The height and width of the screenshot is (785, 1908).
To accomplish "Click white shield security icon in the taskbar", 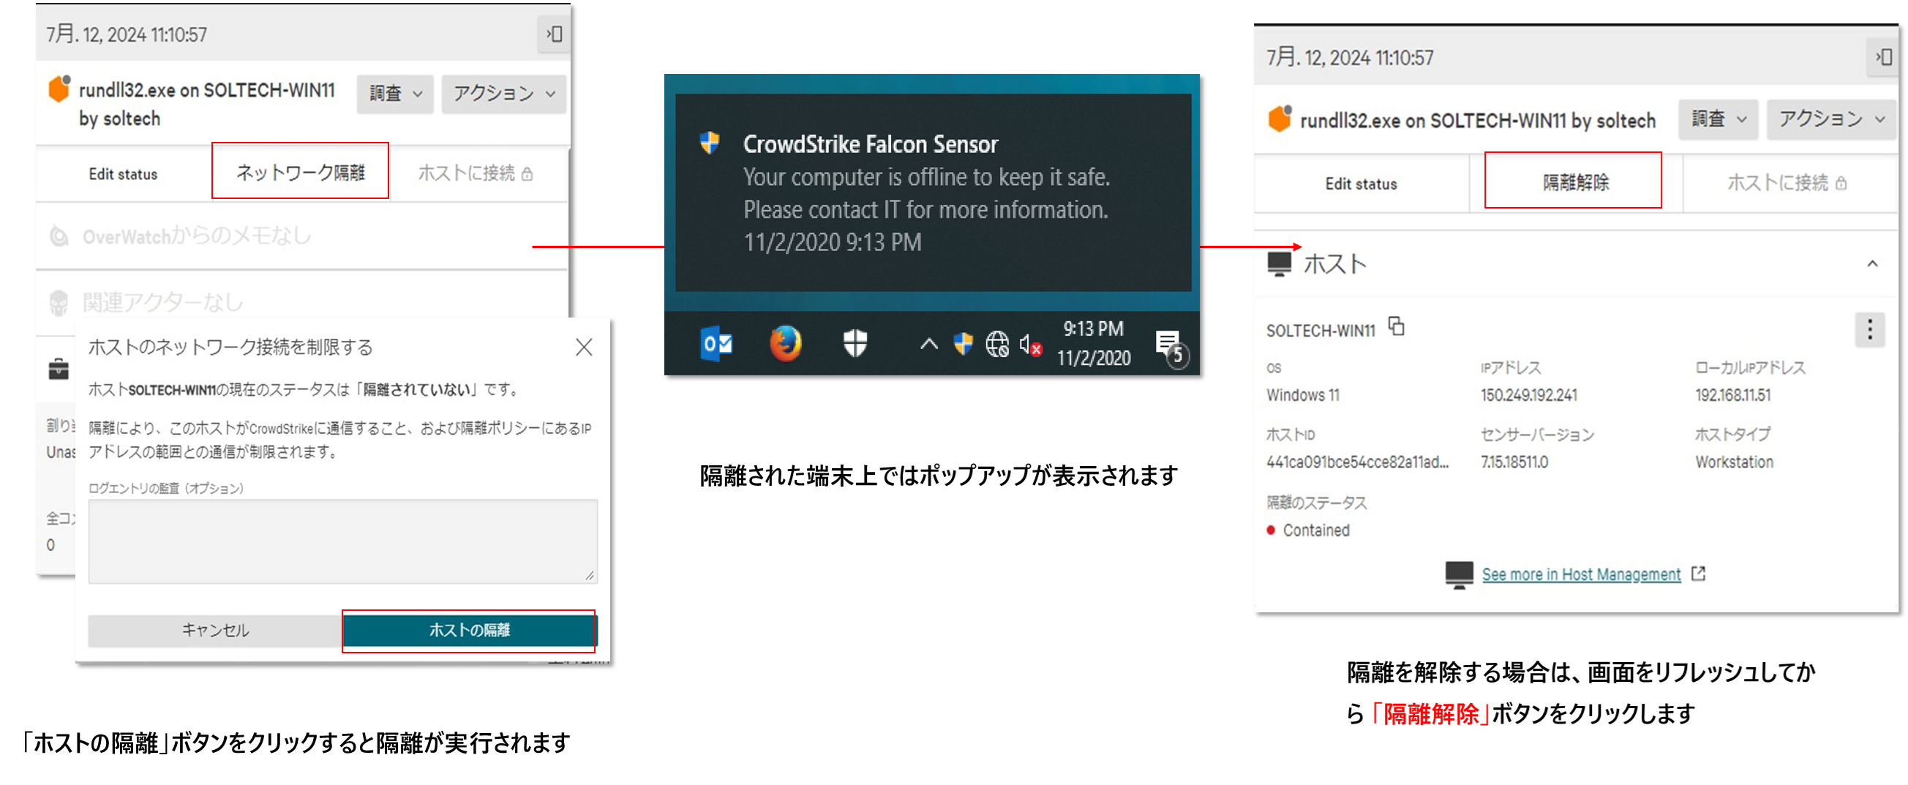I will point(855,343).
